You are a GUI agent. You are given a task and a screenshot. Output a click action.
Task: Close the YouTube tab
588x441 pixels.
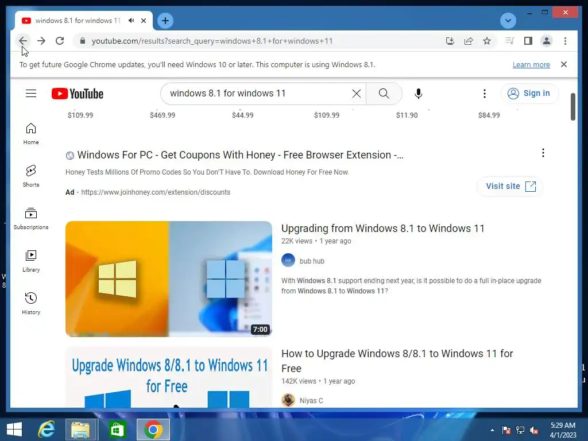point(143,21)
